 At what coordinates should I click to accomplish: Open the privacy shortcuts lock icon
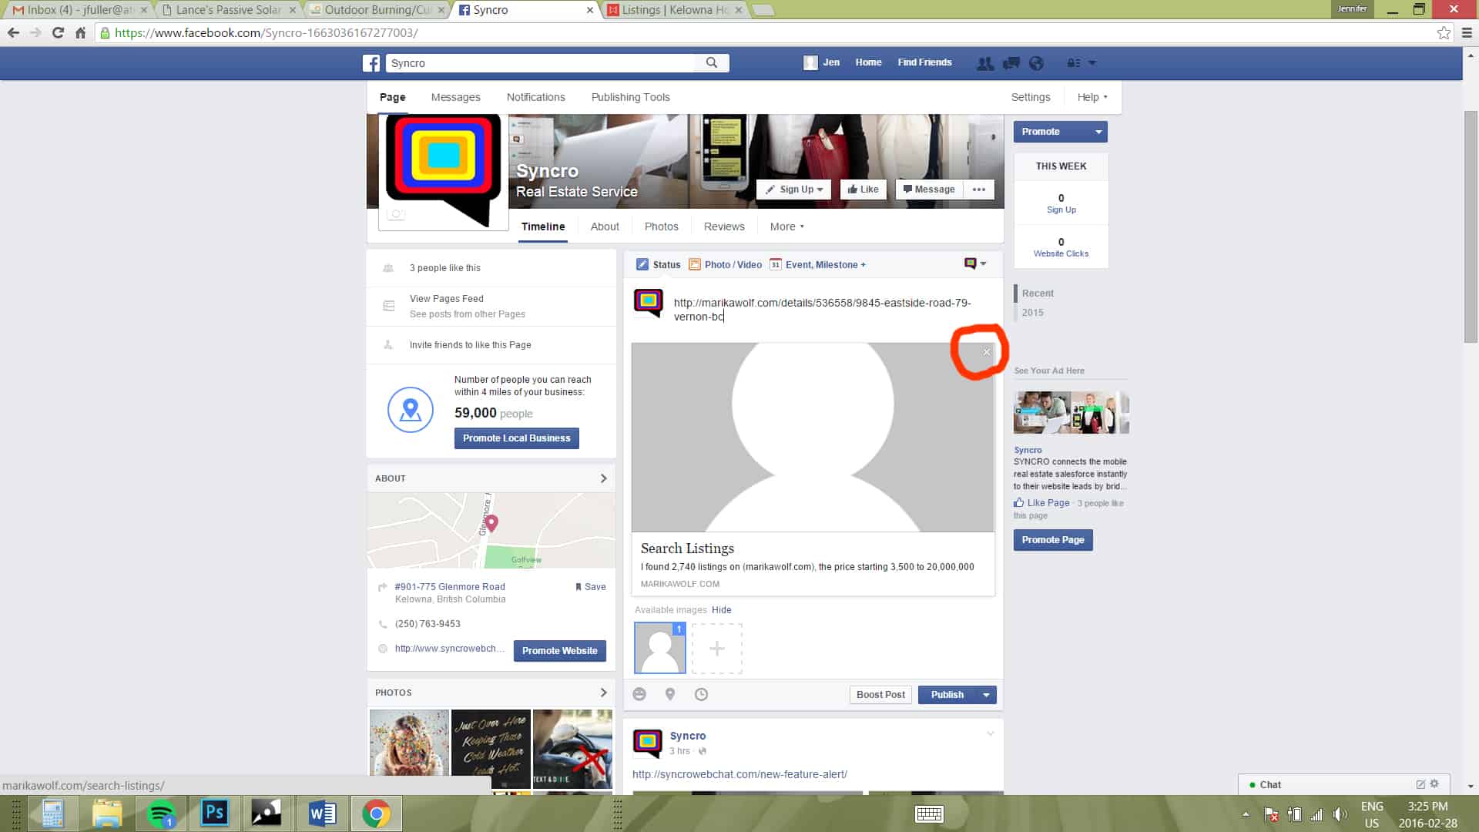click(x=1073, y=63)
